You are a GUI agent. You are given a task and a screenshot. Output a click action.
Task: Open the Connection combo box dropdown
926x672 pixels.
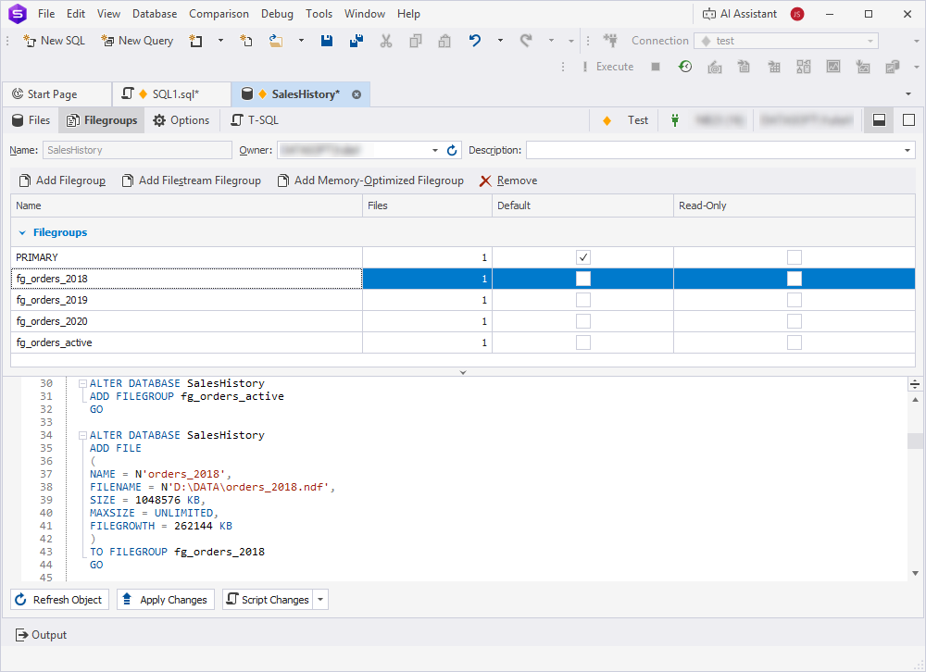869,40
